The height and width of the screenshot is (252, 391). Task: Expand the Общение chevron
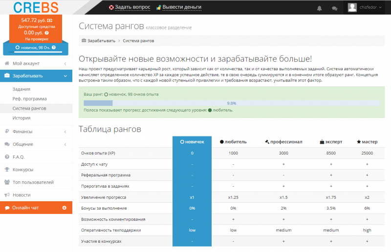click(65, 144)
